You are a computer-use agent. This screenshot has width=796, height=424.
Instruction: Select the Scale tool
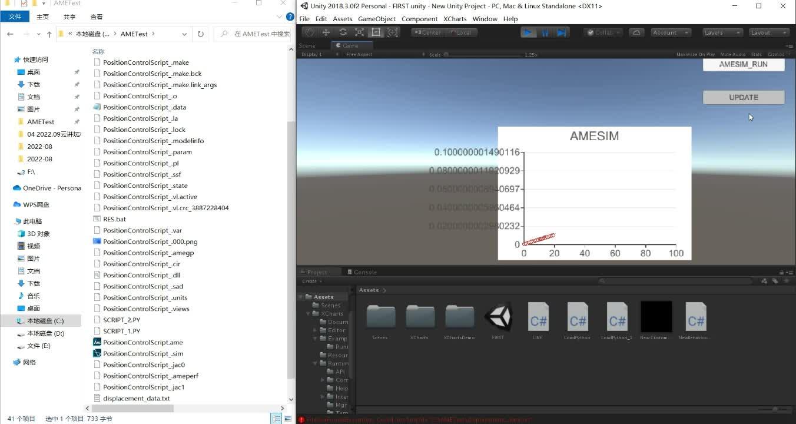[359, 32]
